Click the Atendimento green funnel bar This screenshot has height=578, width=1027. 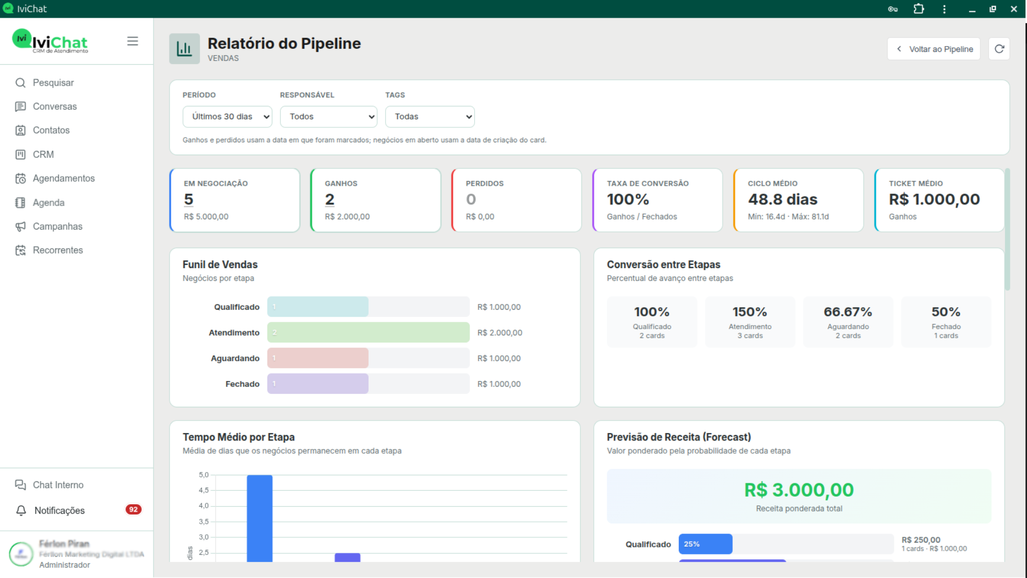(369, 332)
